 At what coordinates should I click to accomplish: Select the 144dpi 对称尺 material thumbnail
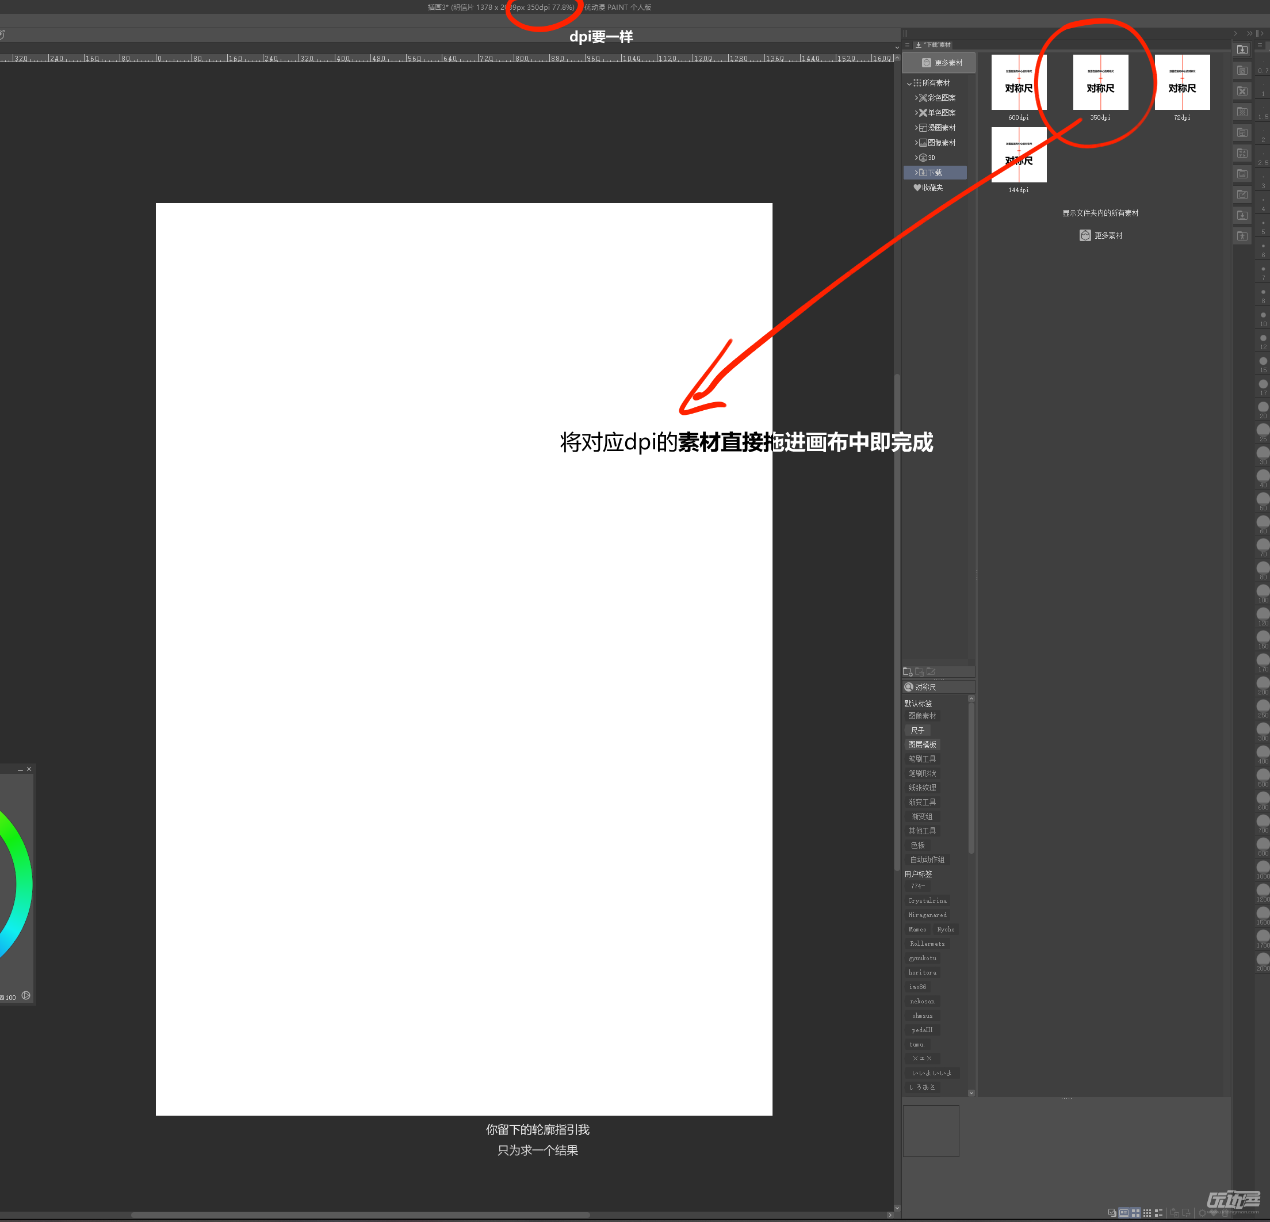(x=1019, y=154)
